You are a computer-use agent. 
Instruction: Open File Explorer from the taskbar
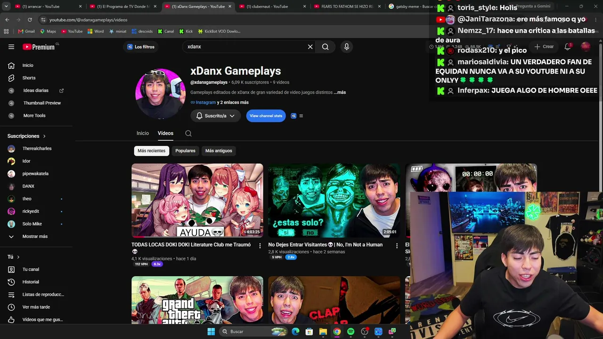click(323, 331)
